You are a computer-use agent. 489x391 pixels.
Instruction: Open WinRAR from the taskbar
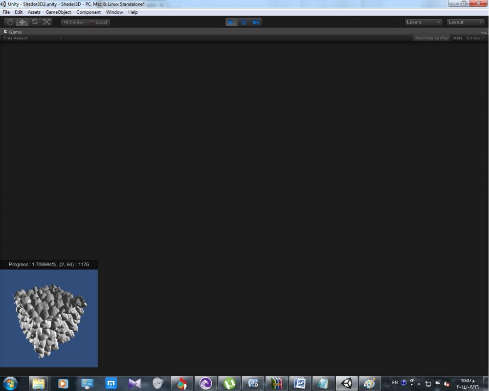tap(276, 383)
